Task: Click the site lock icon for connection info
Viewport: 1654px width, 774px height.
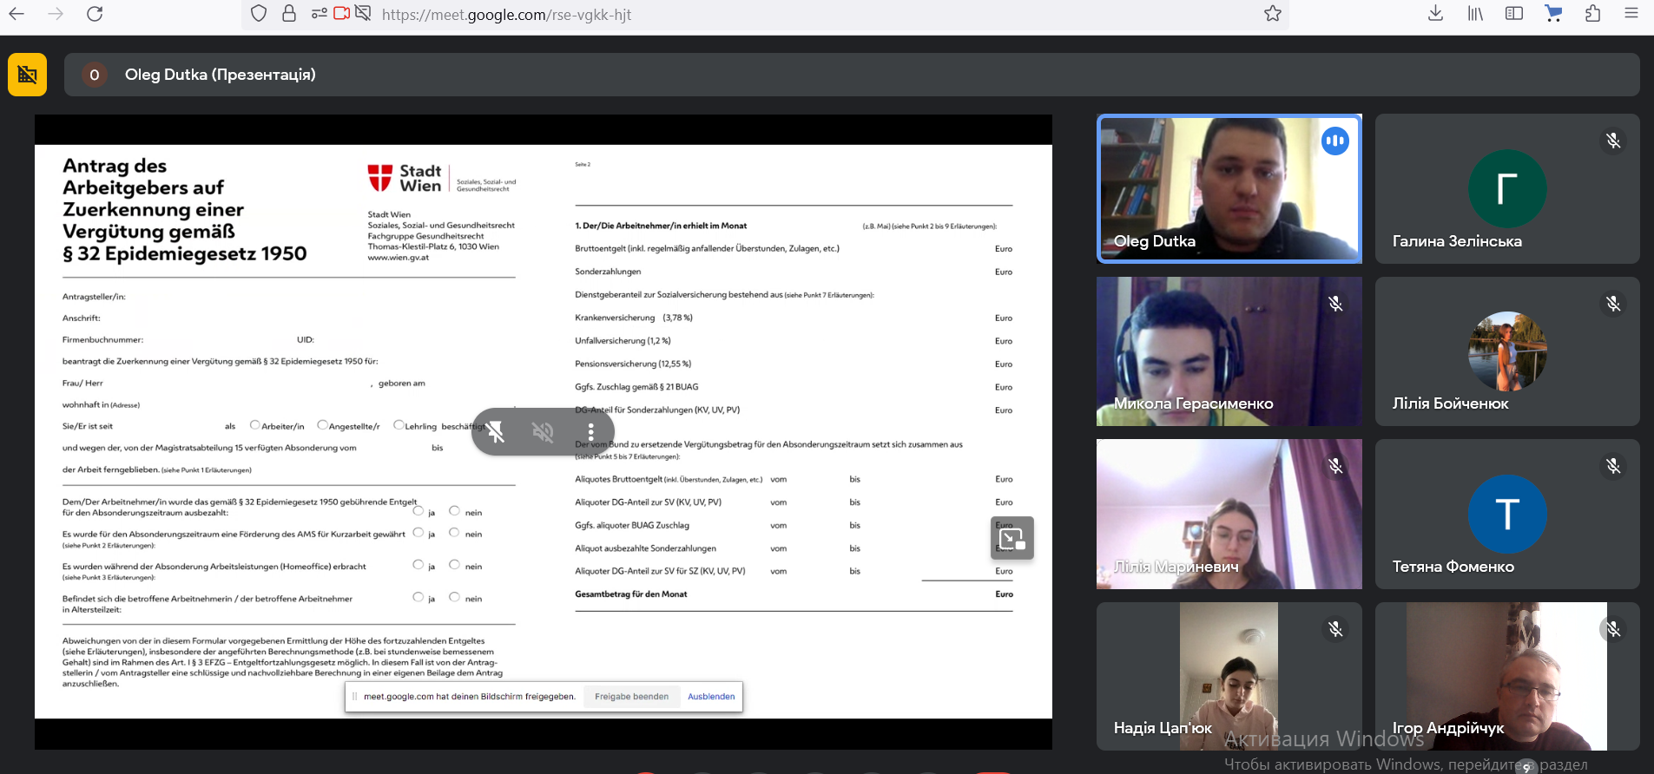Action: pos(289,13)
